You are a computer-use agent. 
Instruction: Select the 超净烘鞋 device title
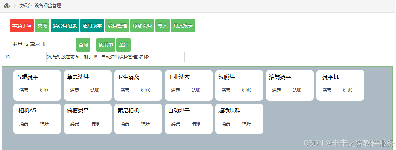[x=229, y=111]
